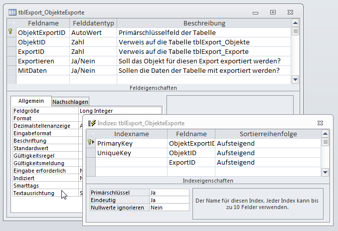
Task: Click the PrimaryKey index name cell
Action: [131, 143]
